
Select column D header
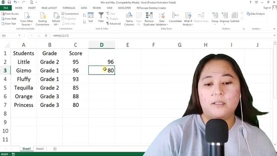click(102, 45)
